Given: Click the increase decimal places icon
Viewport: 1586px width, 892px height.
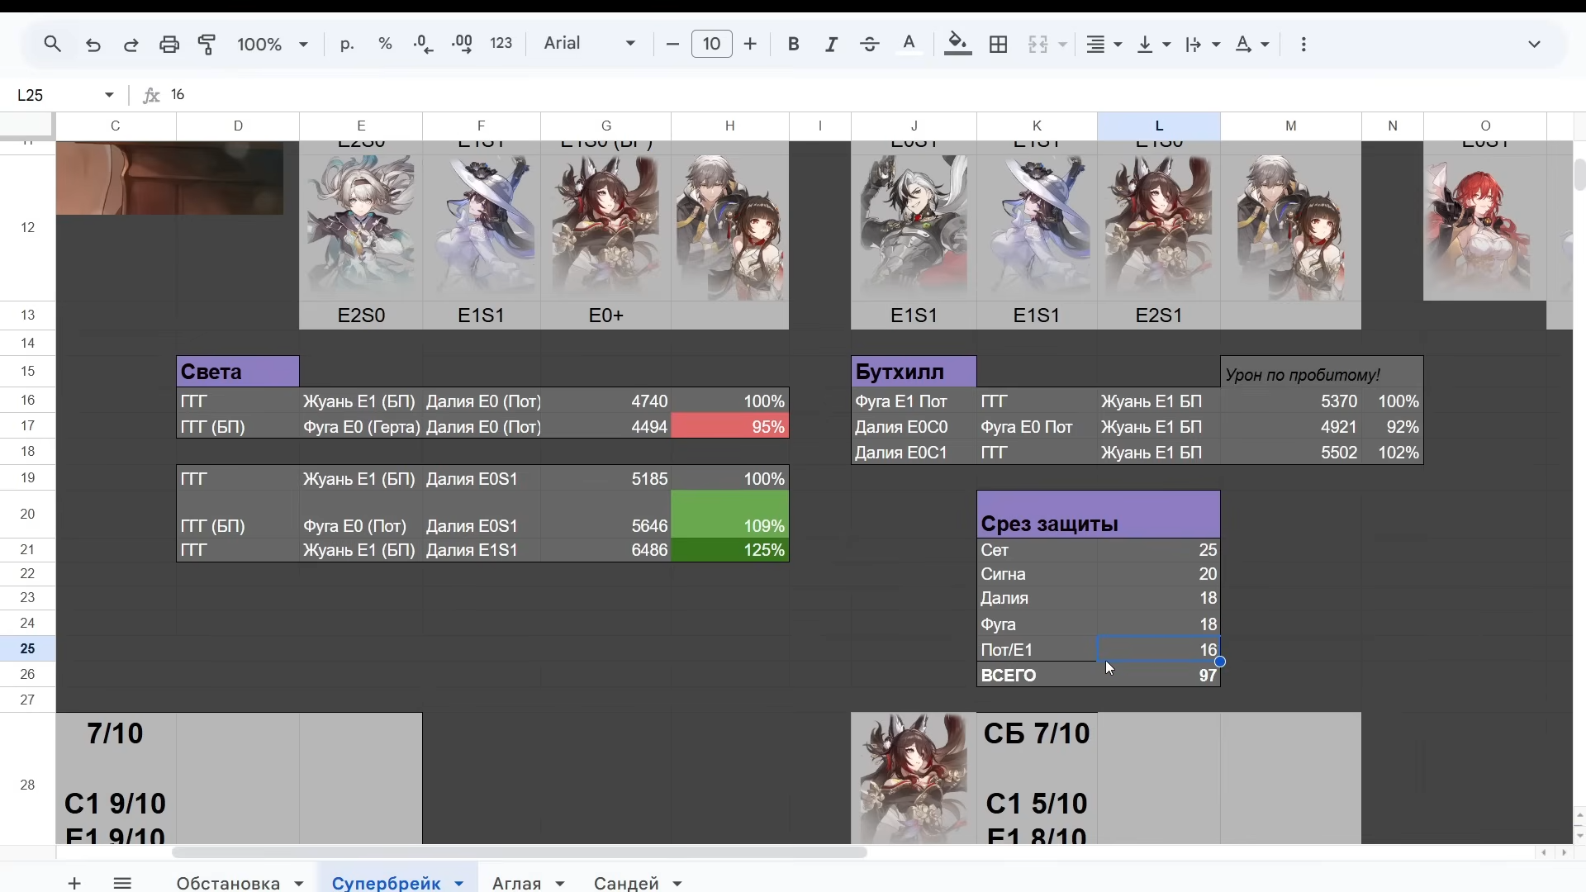Looking at the screenshot, I should tap(463, 45).
